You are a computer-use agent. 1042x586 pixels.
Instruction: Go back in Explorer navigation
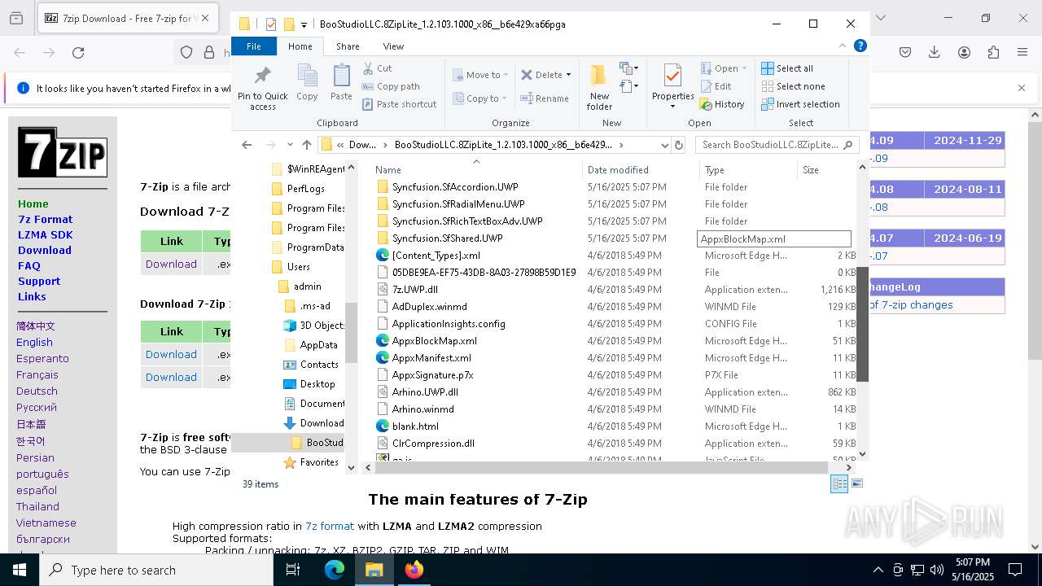pos(247,145)
